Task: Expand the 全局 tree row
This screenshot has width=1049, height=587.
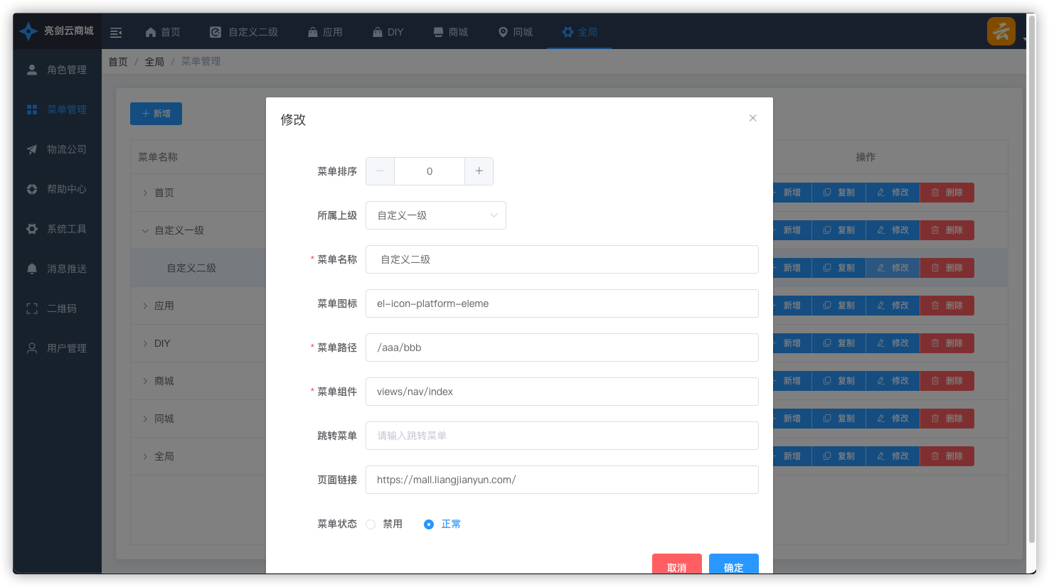Action: click(145, 456)
